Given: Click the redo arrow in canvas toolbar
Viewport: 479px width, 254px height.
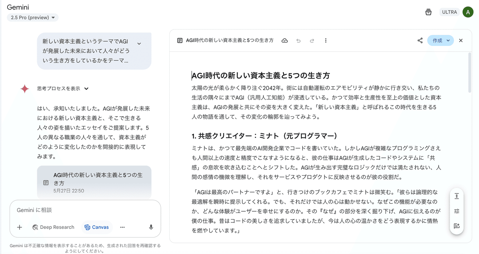Looking at the screenshot, I should click(x=312, y=41).
